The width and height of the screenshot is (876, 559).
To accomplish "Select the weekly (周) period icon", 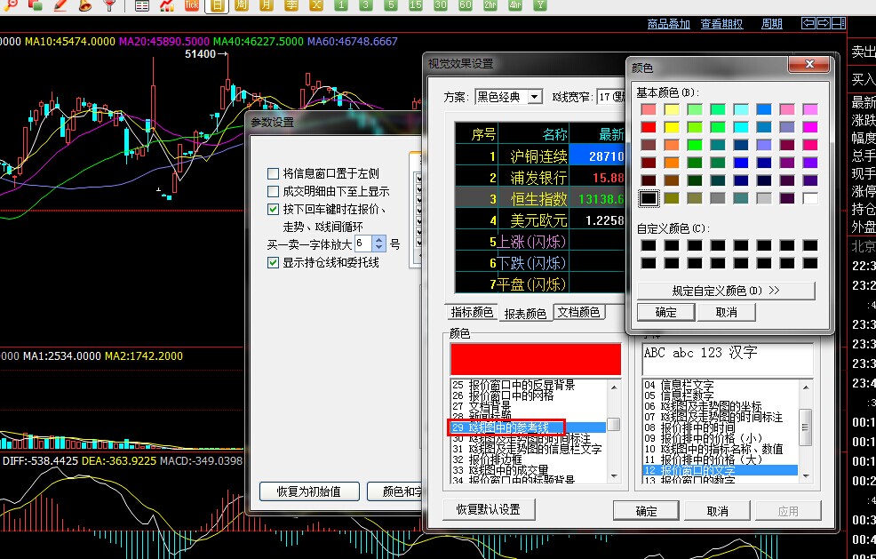I will 242,5.
